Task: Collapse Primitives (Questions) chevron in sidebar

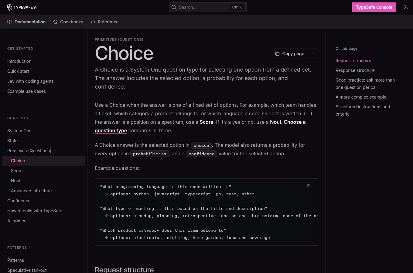Action: click(56, 151)
